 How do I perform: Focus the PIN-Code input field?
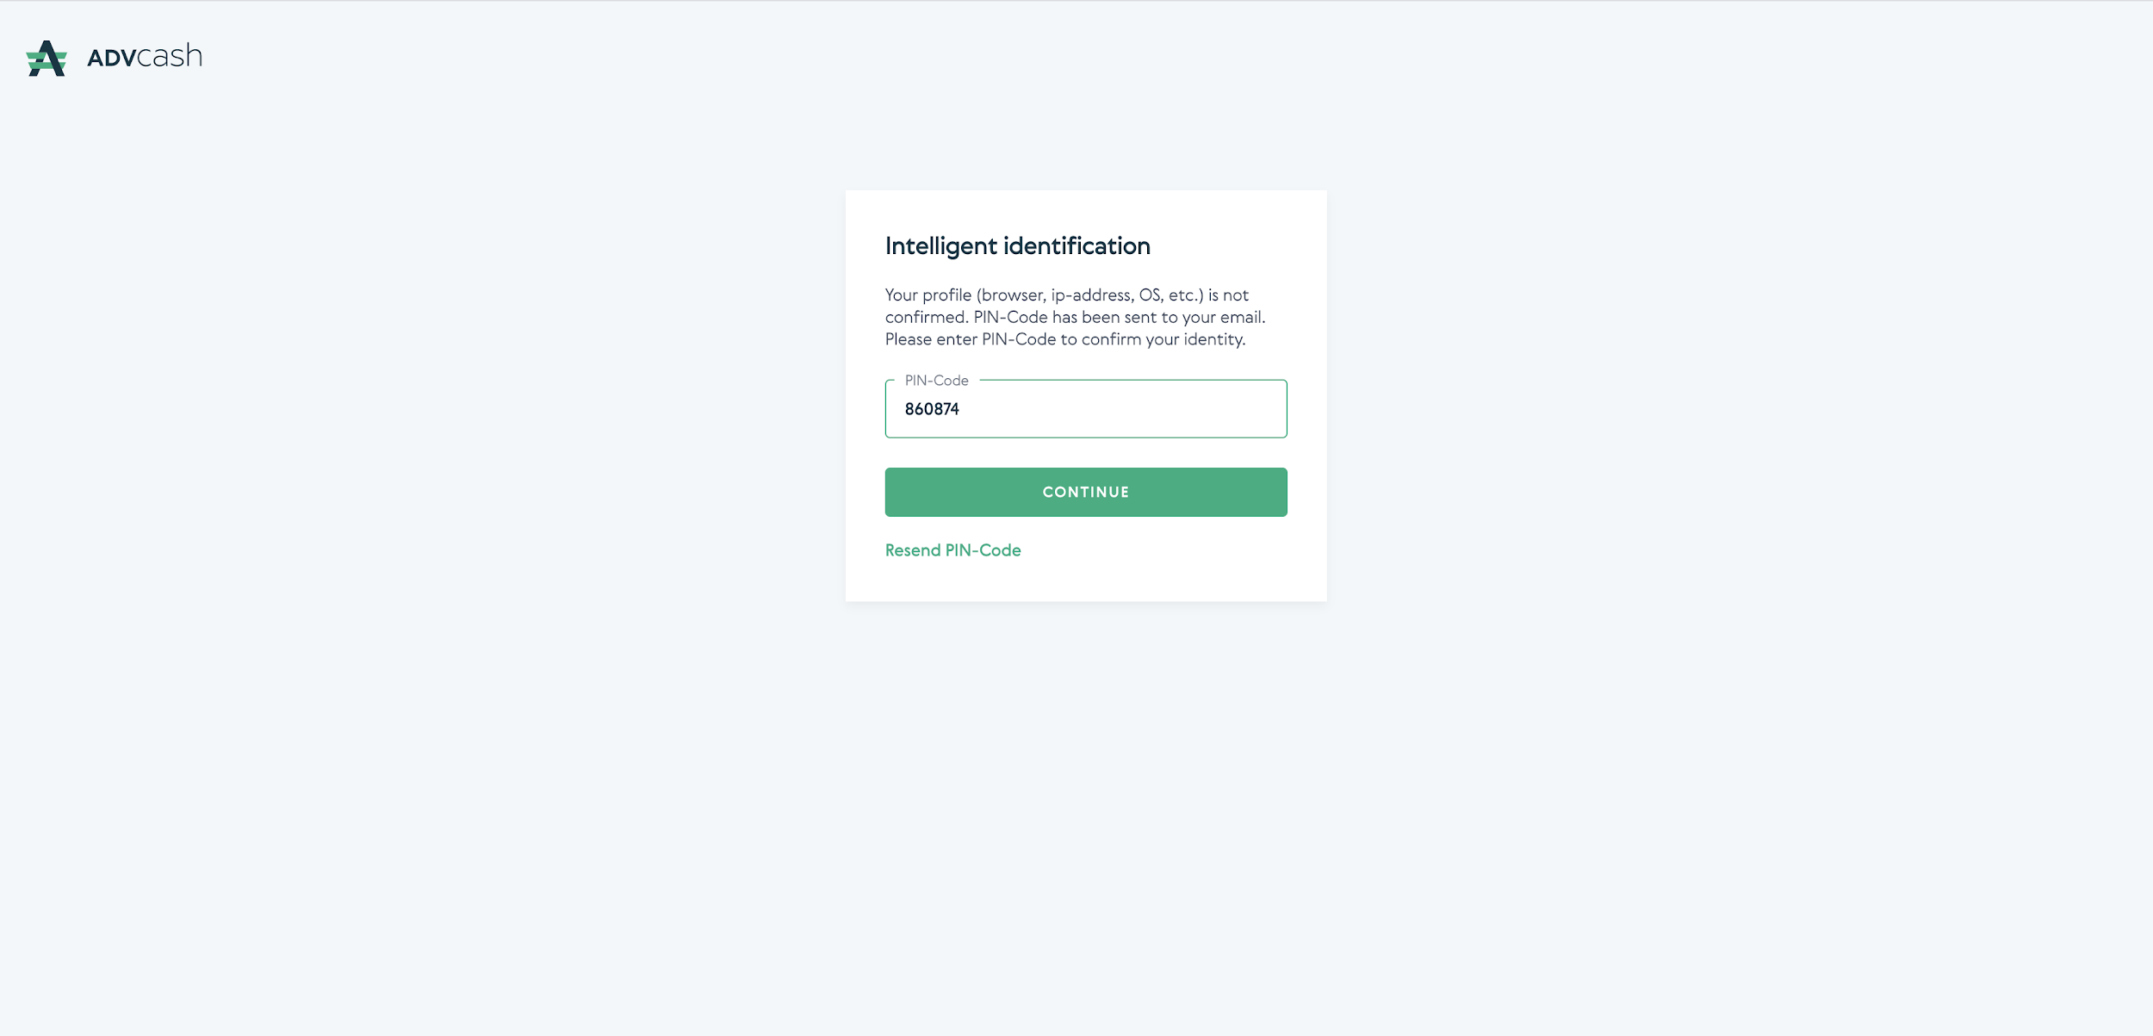pyautogui.click(x=1086, y=408)
